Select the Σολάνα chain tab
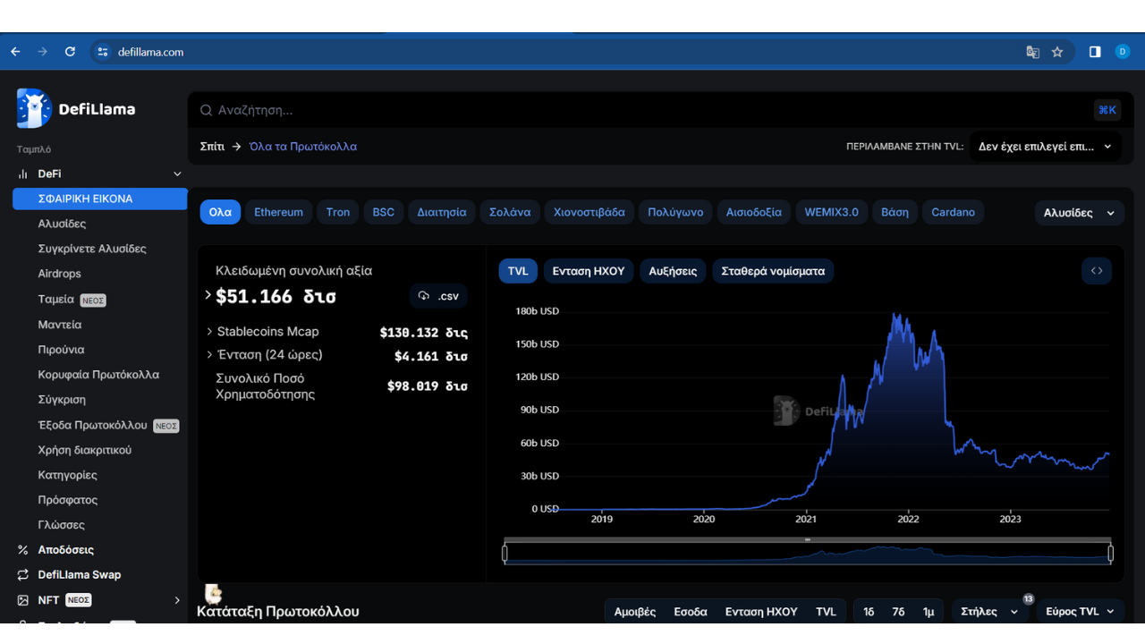Screen dimensions: 1145x644 tap(510, 212)
